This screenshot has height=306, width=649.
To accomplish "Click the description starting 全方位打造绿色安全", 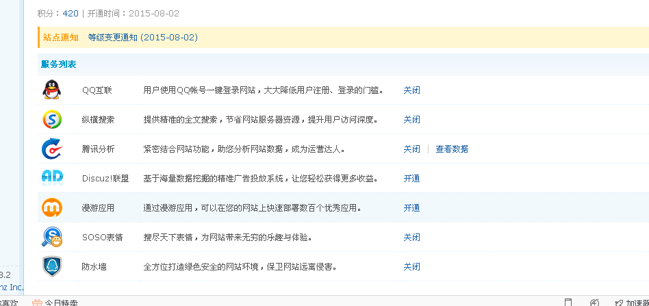I will 240,267.
